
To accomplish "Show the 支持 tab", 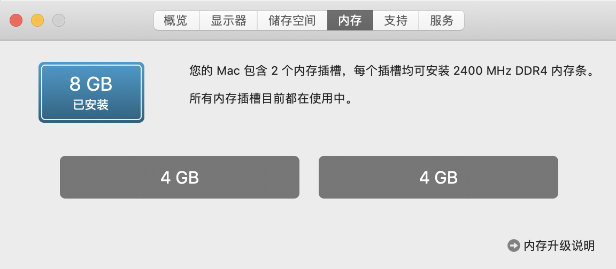I will (396, 20).
